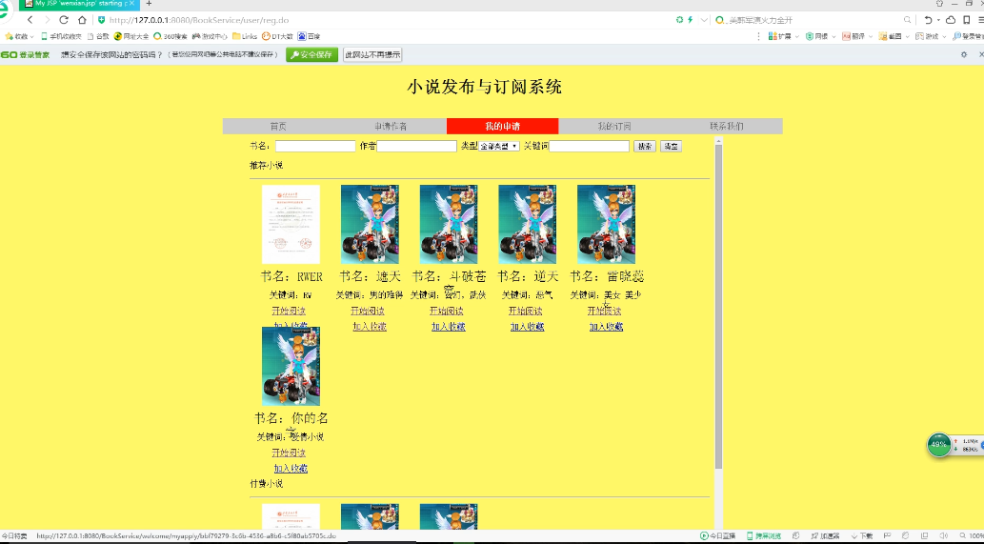Open the 收藏 favorites star in bookmarks bar
This screenshot has height=544, width=984.
tap(19, 36)
